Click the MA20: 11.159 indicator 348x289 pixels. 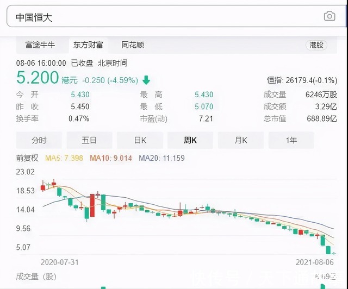[162, 158]
